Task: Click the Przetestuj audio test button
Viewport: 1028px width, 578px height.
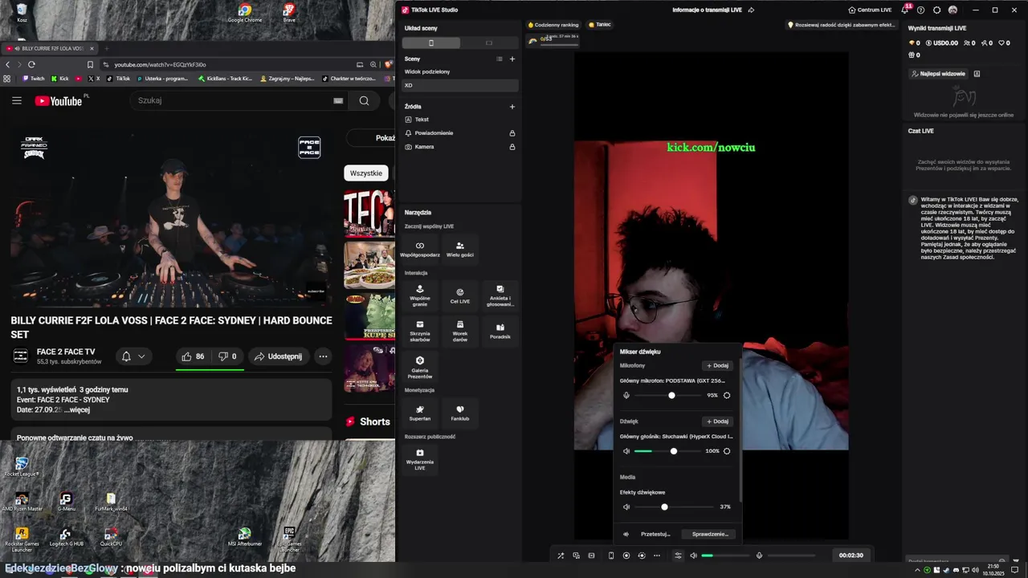Action: 655,534
